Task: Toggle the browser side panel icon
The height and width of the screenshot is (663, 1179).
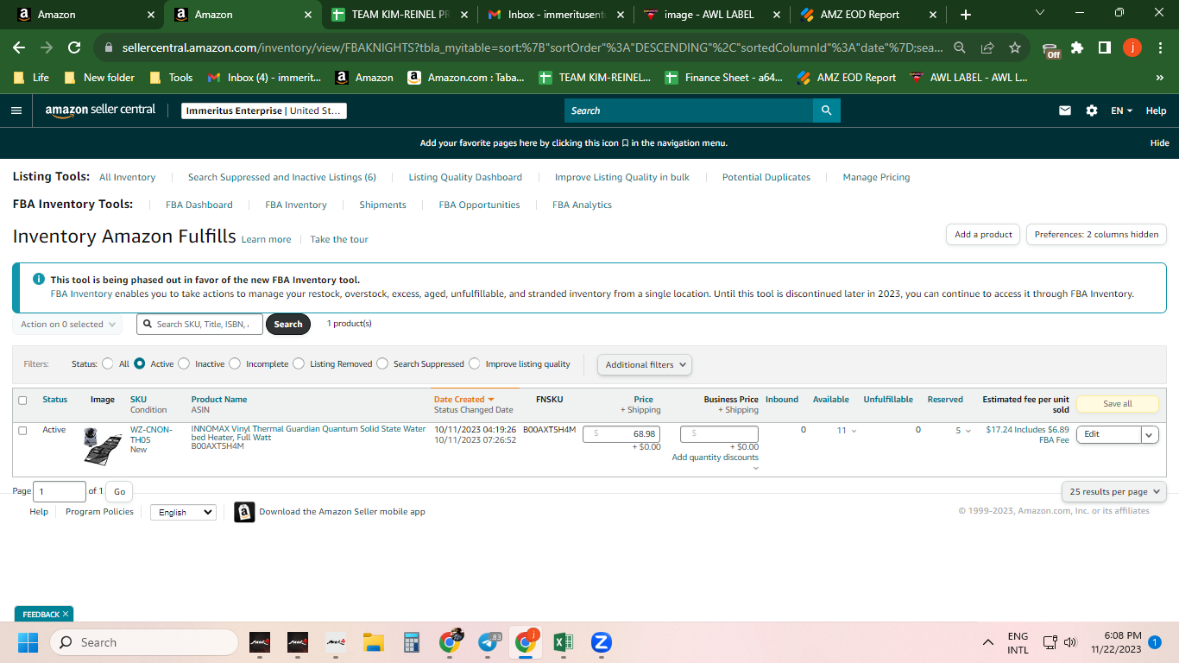Action: click(1105, 48)
